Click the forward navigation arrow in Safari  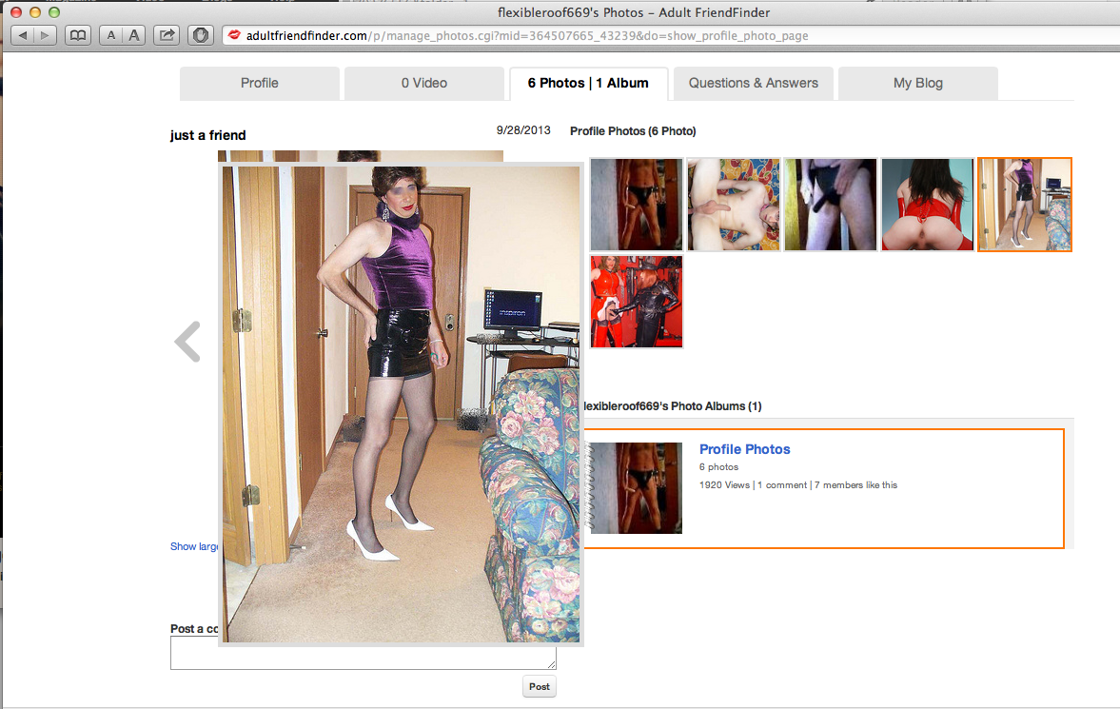(44, 35)
